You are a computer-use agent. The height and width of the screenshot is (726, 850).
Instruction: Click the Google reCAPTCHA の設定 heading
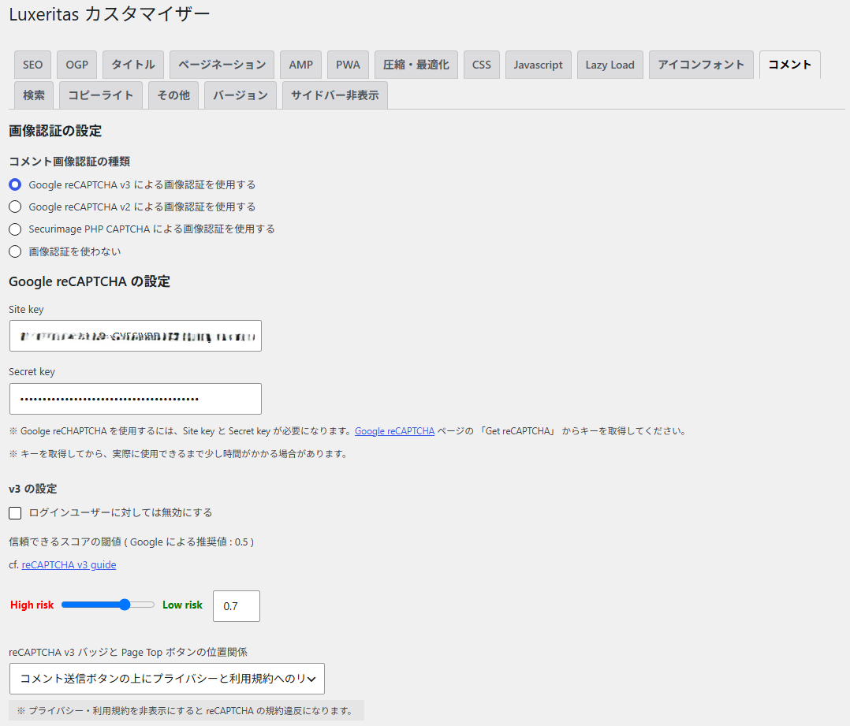[89, 281]
